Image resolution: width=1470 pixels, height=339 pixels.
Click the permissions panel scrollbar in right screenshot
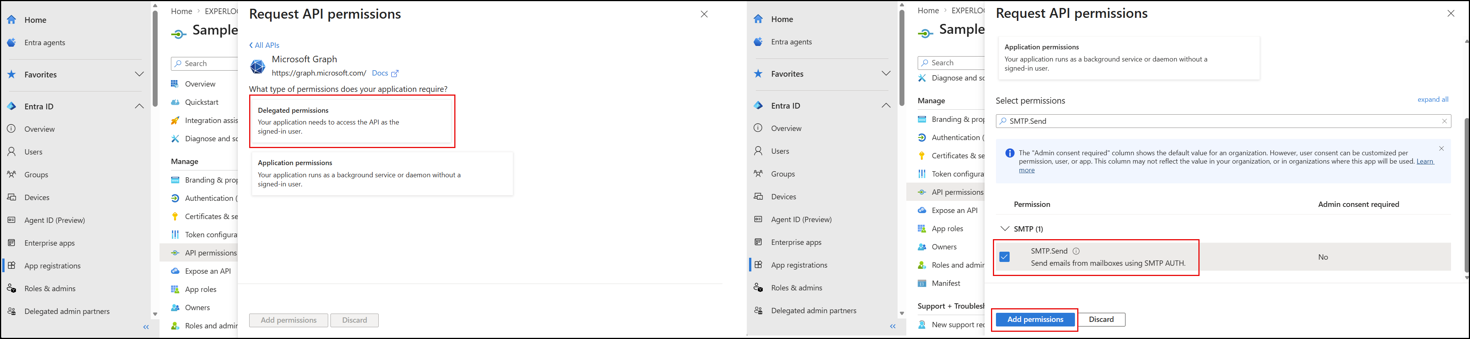pos(1467,195)
